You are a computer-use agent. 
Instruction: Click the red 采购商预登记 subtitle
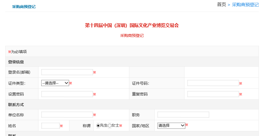[132, 36]
